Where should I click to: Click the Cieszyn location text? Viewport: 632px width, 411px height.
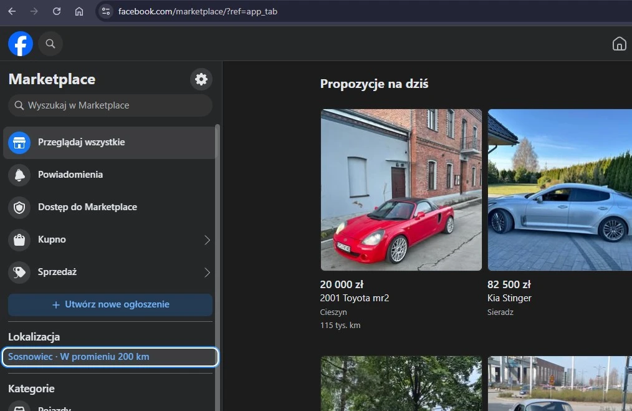(333, 312)
